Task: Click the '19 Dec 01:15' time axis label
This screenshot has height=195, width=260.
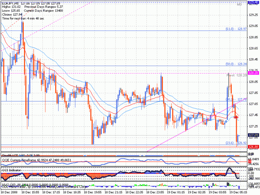Action: point(176,193)
